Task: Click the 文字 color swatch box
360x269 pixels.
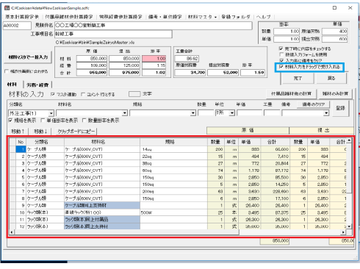Action: coord(134,94)
